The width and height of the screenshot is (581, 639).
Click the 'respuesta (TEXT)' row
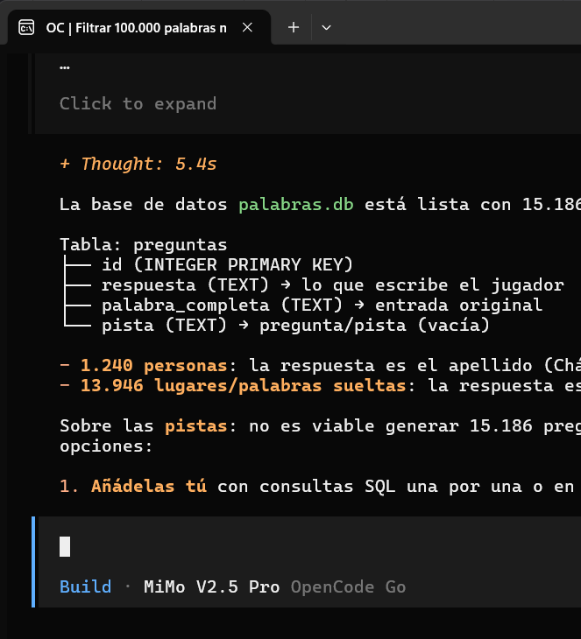click(332, 284)
